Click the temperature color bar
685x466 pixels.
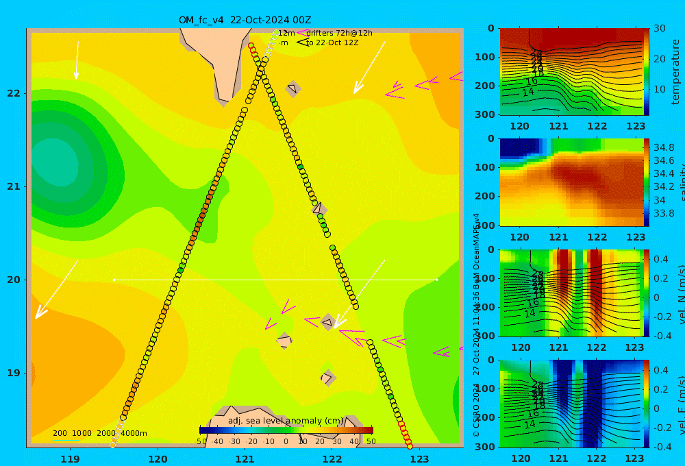coord(647,72)
